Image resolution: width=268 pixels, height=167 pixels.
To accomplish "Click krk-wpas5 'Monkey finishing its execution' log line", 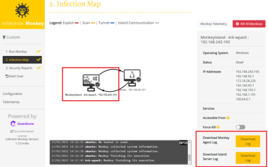I will coord(103,160).
